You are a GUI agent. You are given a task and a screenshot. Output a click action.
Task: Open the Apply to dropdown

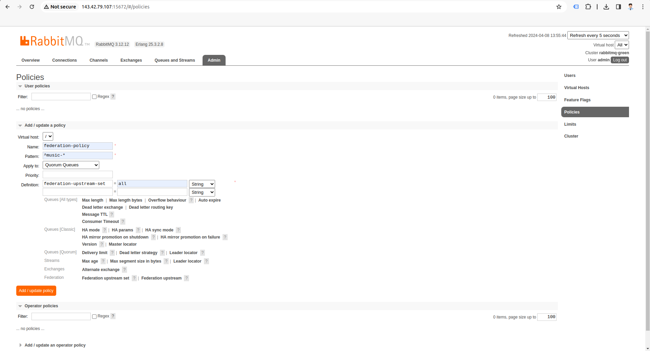tap(71, 165)
